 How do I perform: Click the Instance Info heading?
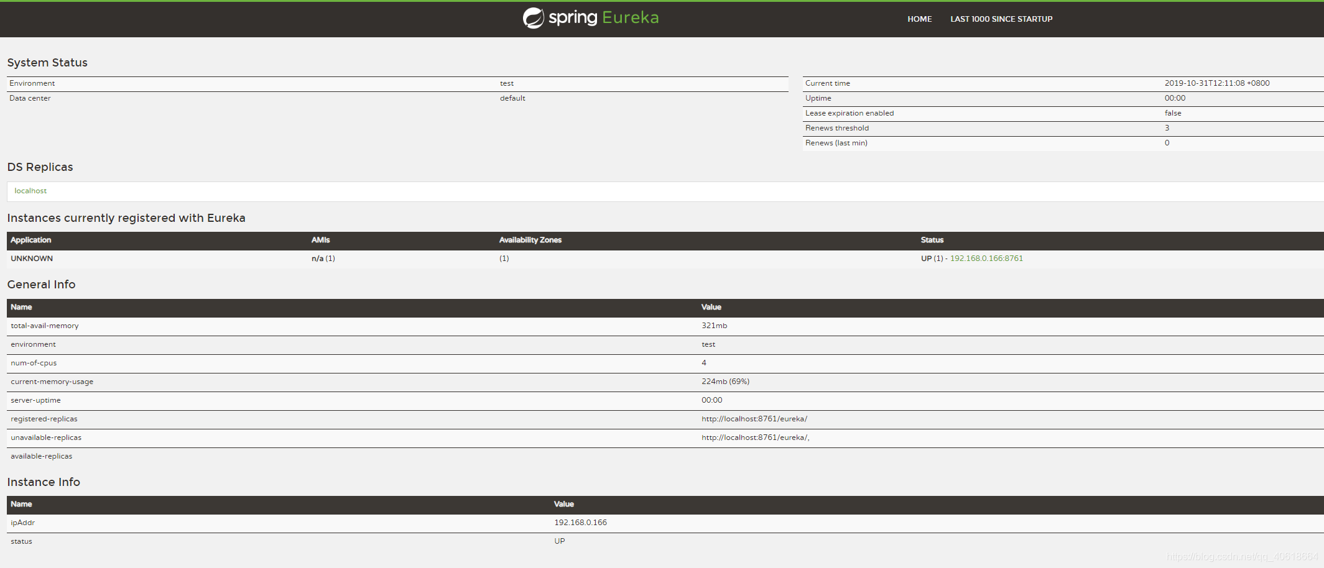click(x=44, y=482)
